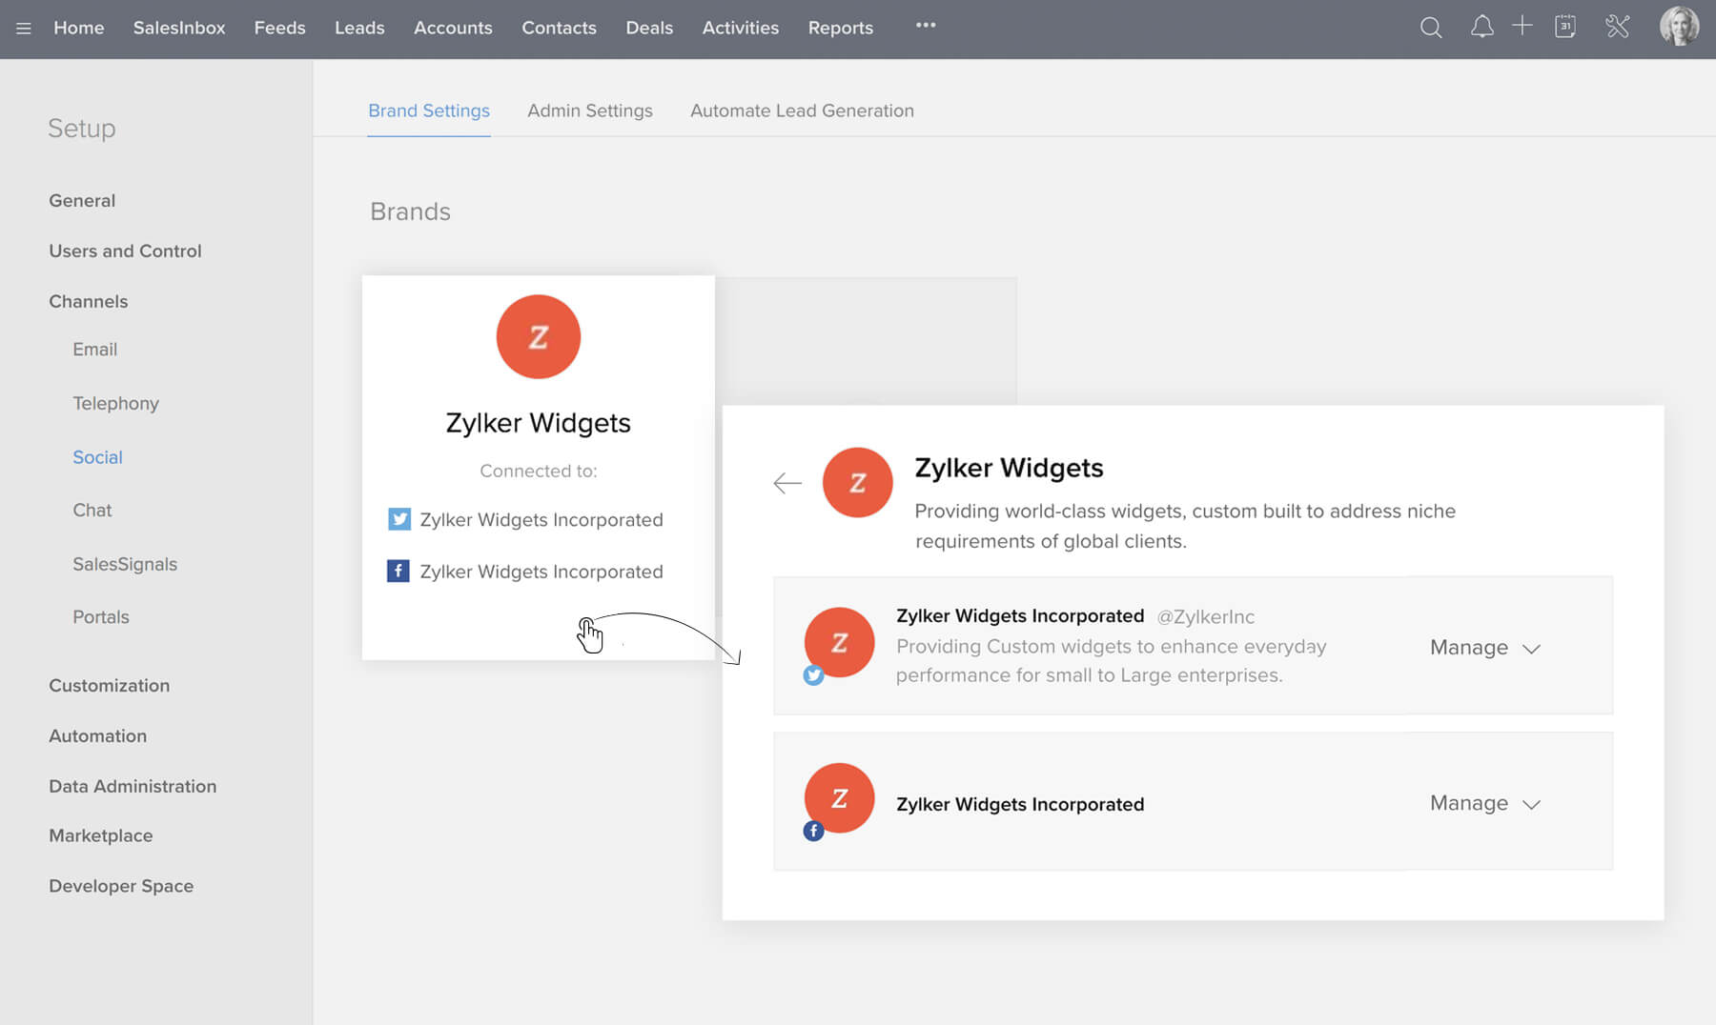Click the Twitter account avatar in detail panel
The image size is (1716, 1025).
click(839, 644)
